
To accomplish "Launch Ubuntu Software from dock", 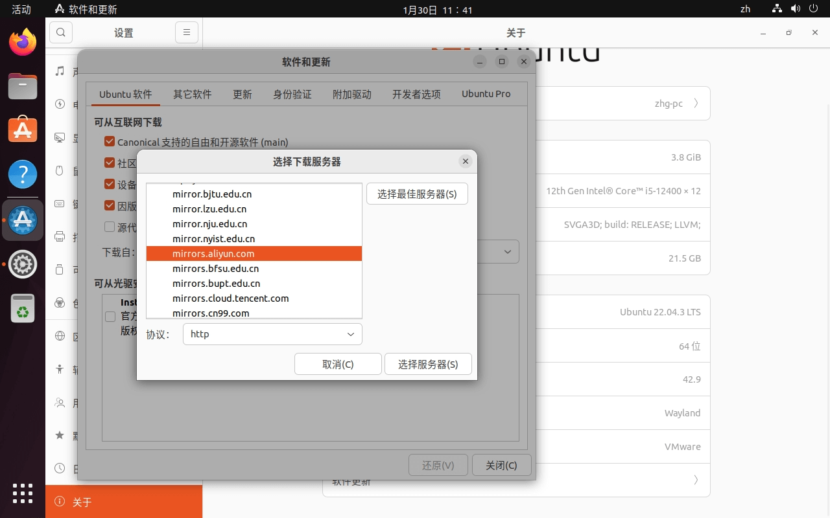I will point(23,130).
